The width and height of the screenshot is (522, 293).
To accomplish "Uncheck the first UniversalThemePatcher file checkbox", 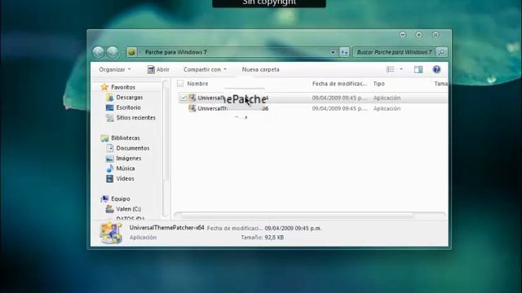I will tap(184, 98).
